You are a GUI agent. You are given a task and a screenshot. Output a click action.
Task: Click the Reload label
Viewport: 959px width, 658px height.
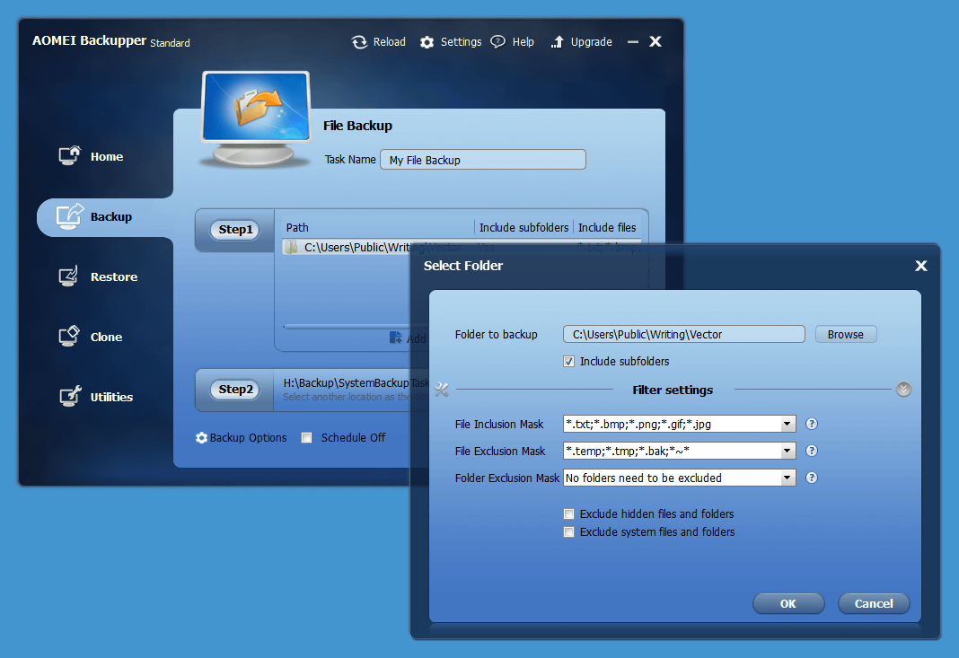tap(390, 42)
